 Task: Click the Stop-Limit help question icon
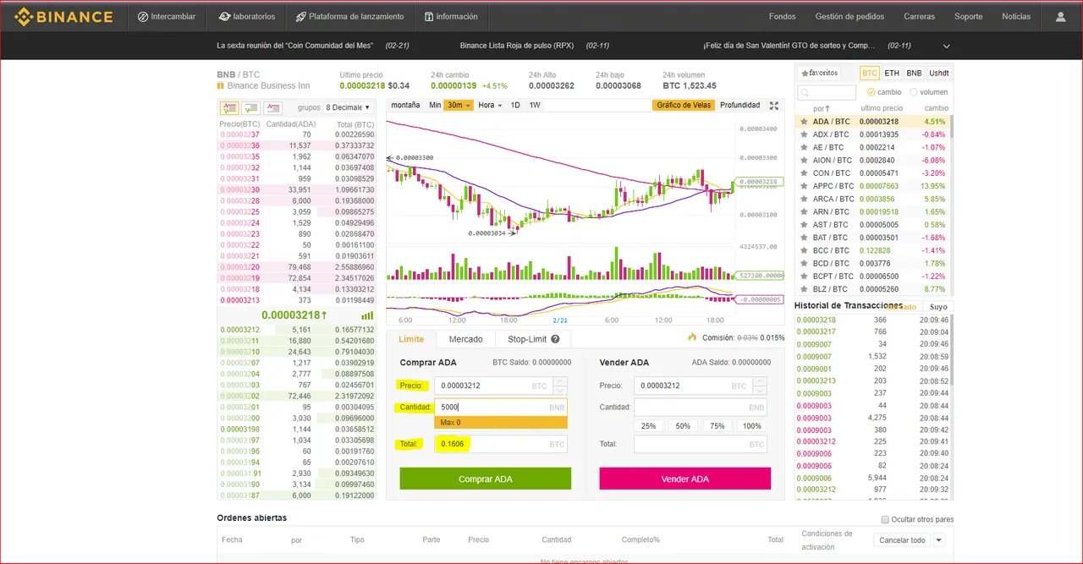click(555, 339)
